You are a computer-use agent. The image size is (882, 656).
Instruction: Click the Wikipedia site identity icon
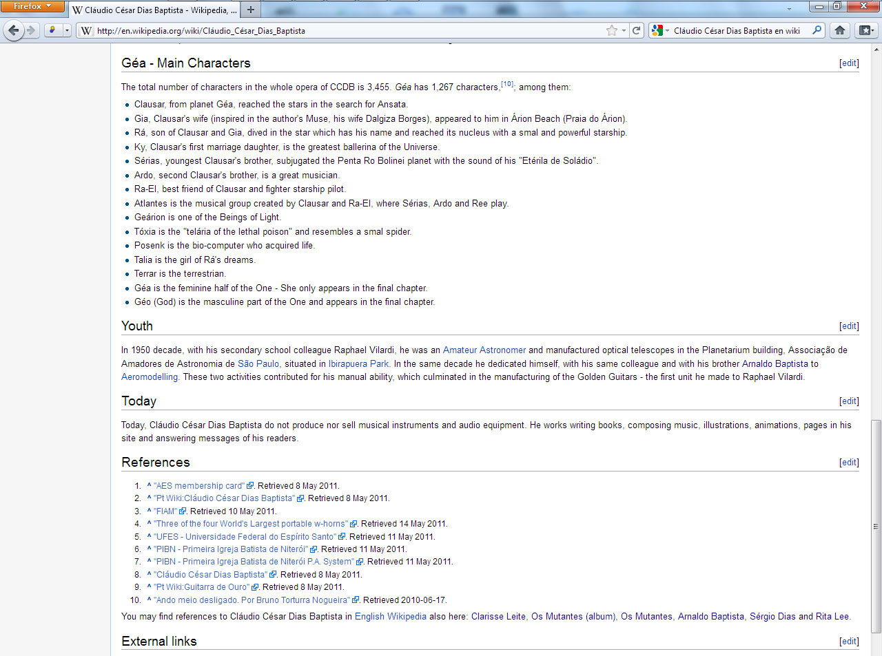coord(86,30)
